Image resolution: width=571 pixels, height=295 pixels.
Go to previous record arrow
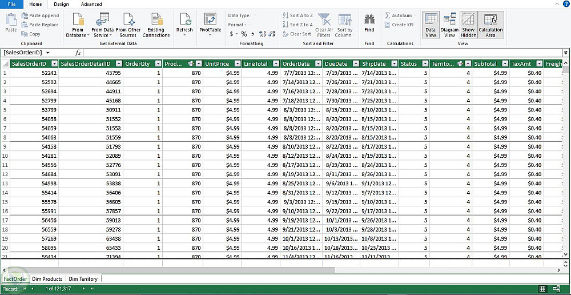click(x=33, y=289)
